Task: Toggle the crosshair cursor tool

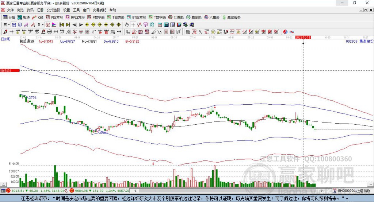Action: tap(133, 25)
